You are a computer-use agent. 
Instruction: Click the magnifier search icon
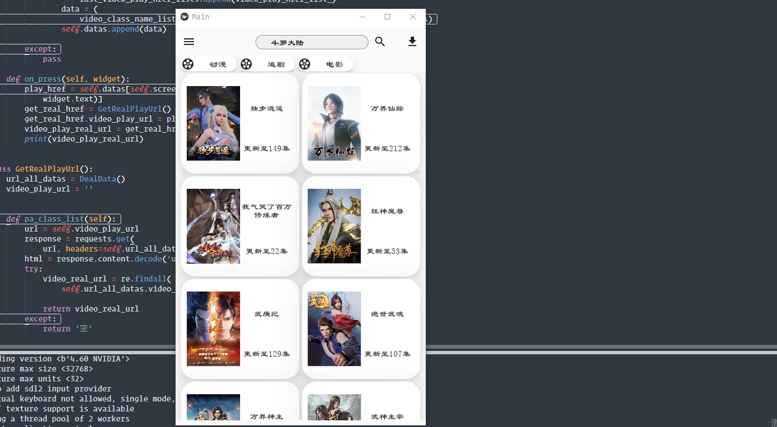(380, 42)
